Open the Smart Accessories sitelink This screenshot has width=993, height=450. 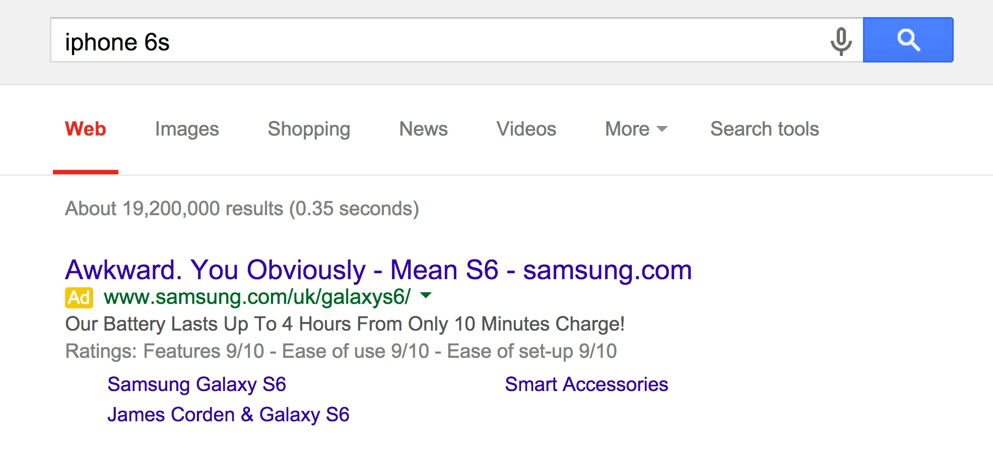point(586,384)
